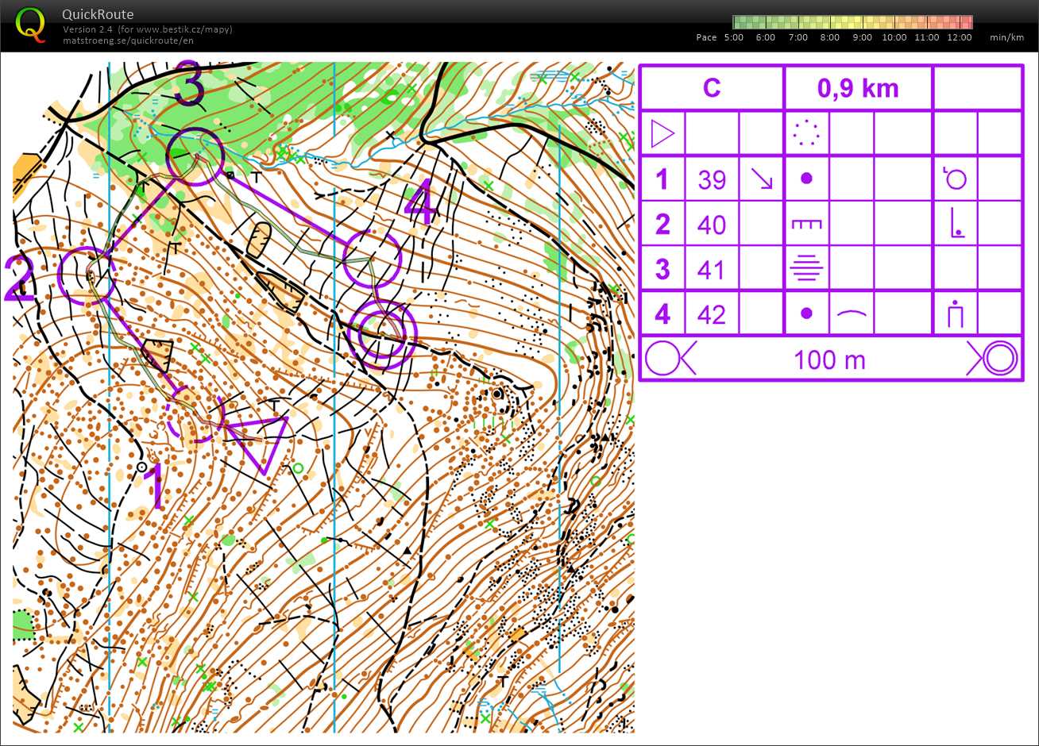1039x746 pixels.
Task: Click the QuickRoute Q logo
Action: tap(31, 24)
